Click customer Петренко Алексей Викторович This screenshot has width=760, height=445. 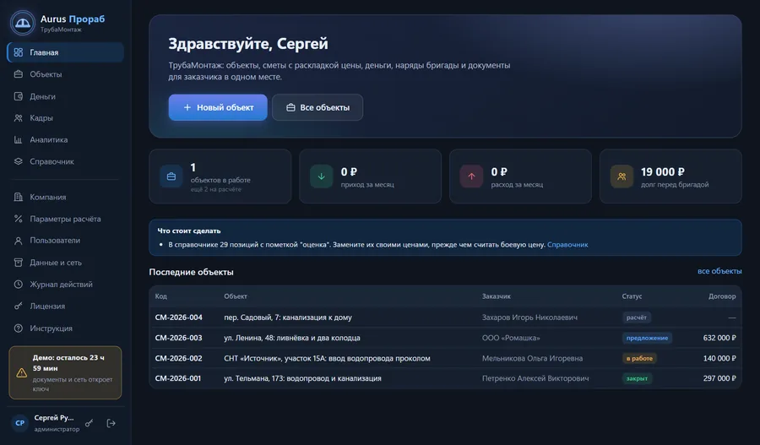click(x=535, y=378)
